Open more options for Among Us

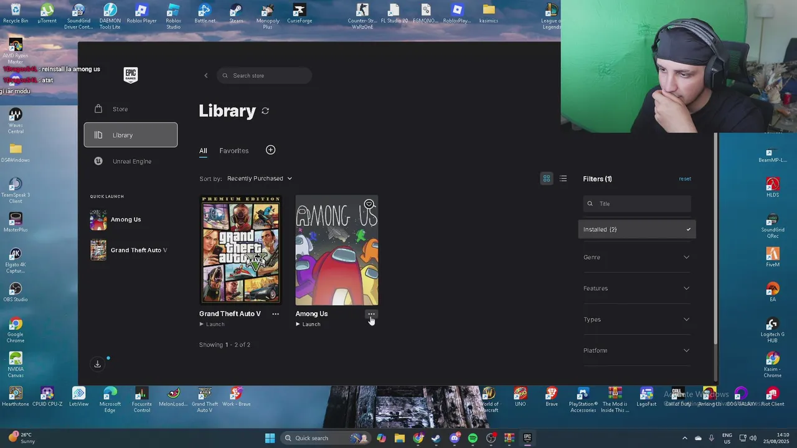371,314
